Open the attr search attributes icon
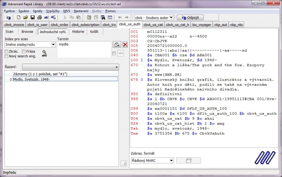Image resolution: width=282 pixels, height=177 pixels. (44, 53)
